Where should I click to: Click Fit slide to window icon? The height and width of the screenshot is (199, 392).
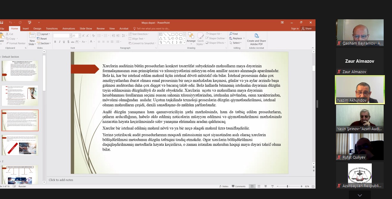312,186
